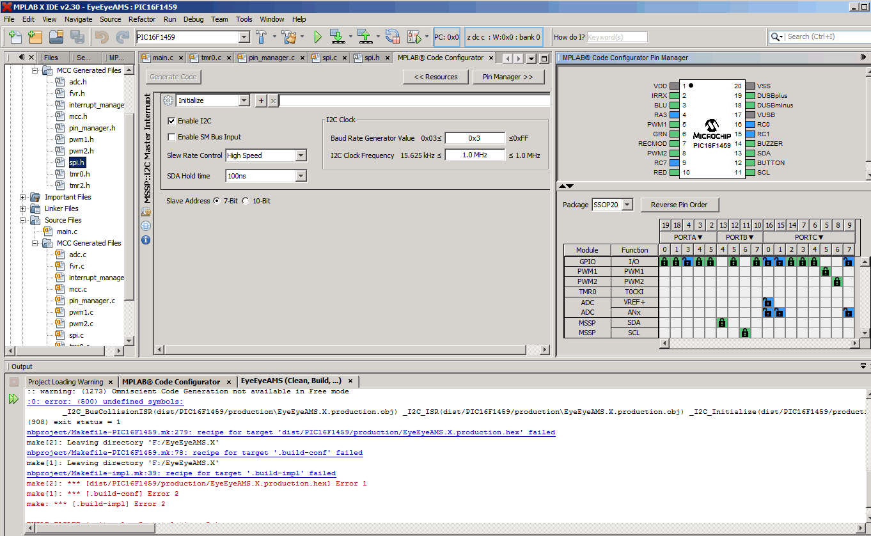Click the Baud Rate Generator Value field
Viewport: 871px width, 536px height.
coord(474,138)
